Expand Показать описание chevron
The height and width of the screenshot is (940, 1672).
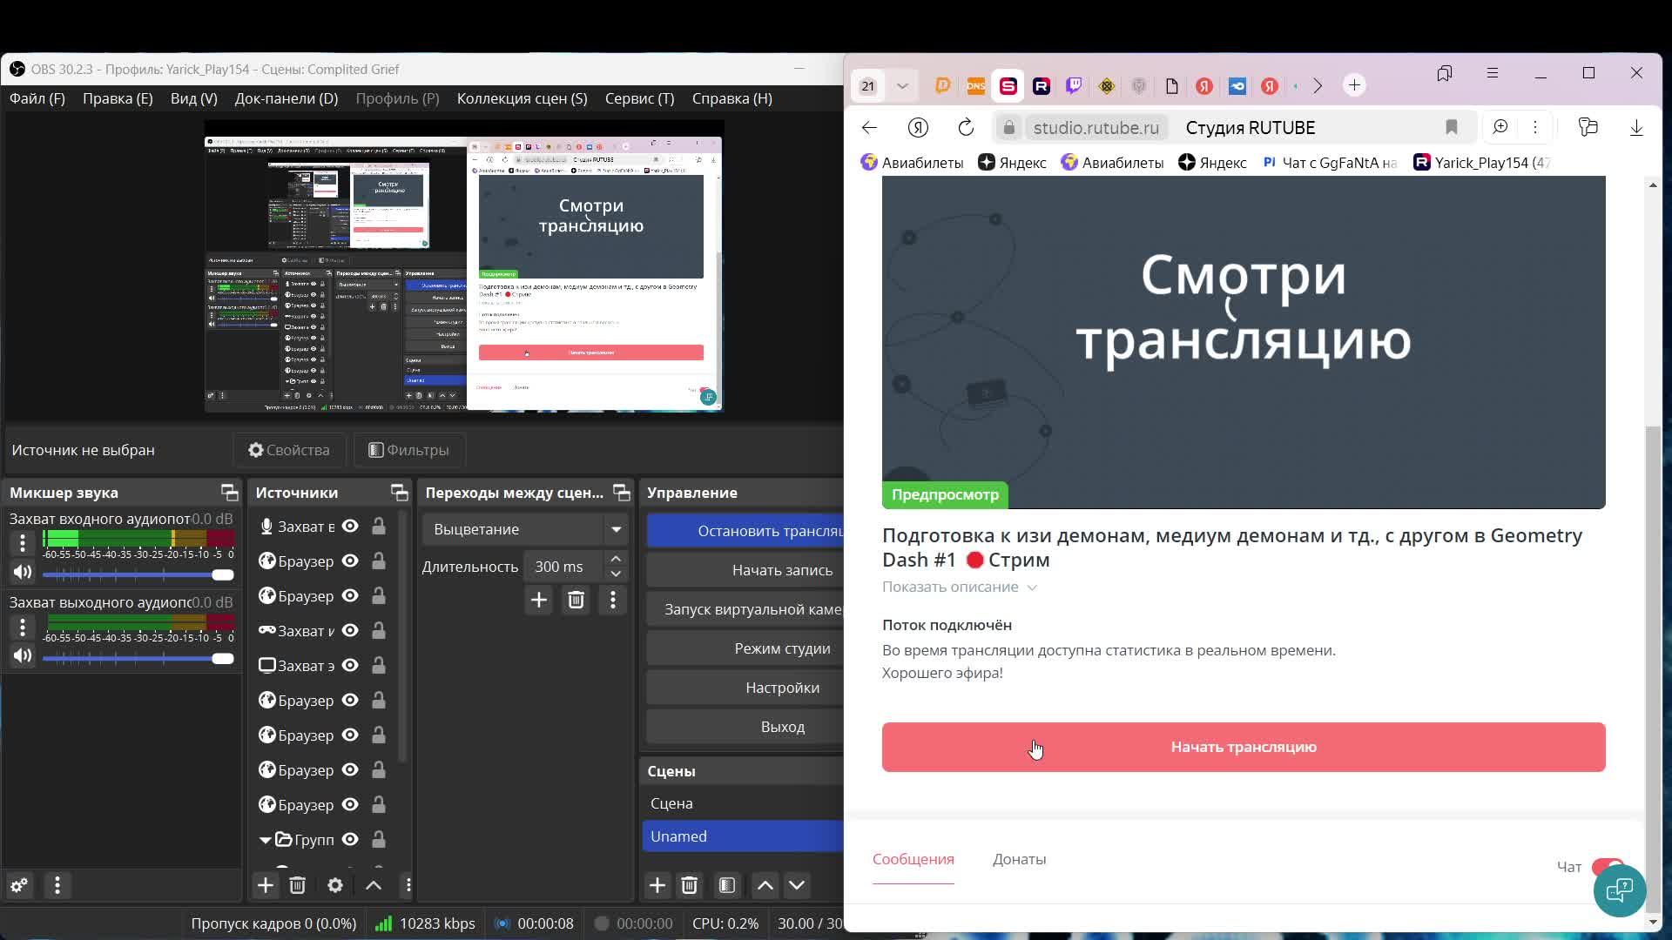click(1032, 587)
